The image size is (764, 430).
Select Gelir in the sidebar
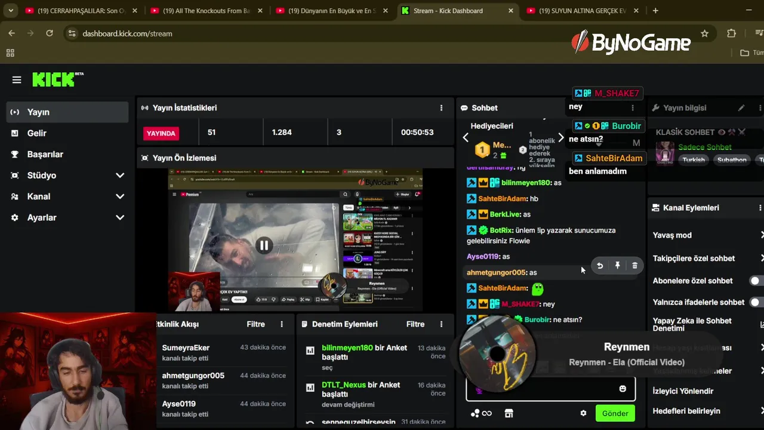[x=67, y=133]
